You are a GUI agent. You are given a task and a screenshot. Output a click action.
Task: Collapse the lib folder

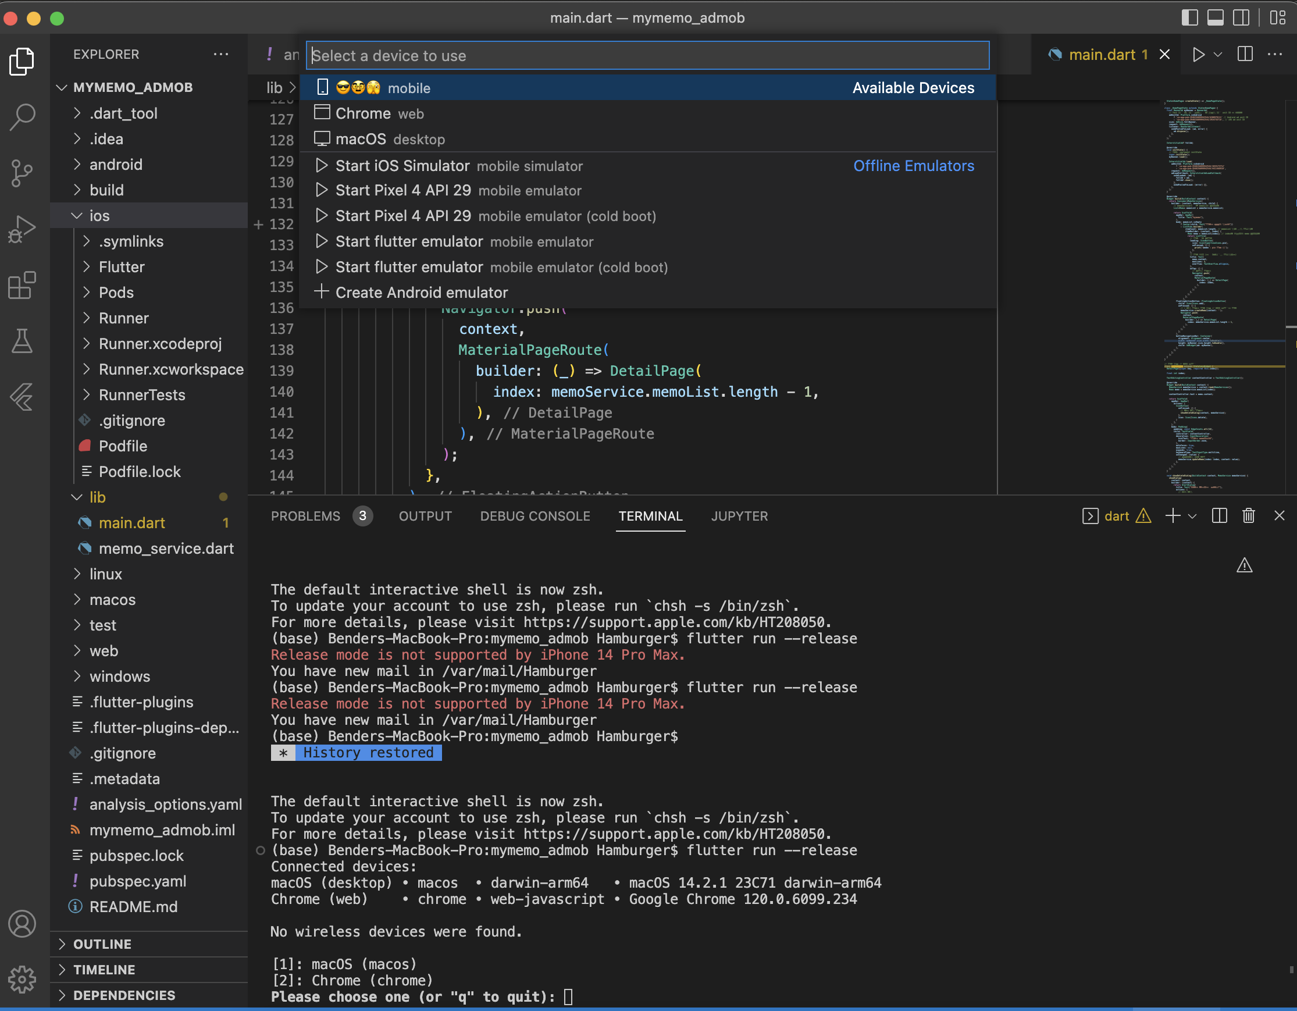[148, 497]
